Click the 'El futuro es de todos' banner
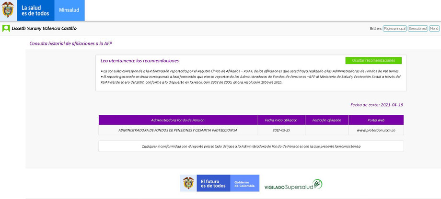 213,183
